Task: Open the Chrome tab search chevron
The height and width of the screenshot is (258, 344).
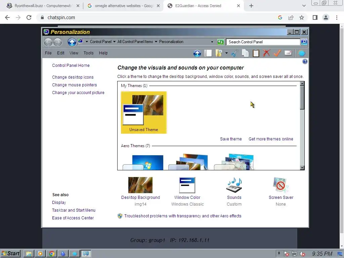Action: click(304, 6)
